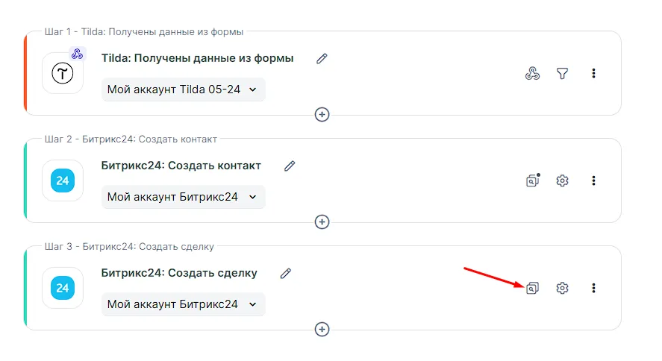This screenshot has height=361, width=662.
Task: Add a step after create contact
Action: pos(322,222)
